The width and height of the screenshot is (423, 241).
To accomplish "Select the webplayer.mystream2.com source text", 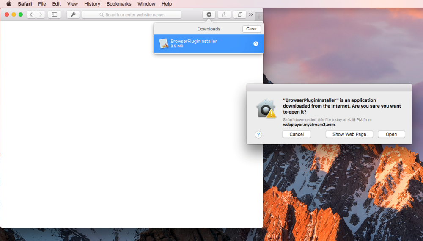I will click(x=309, y=125).
